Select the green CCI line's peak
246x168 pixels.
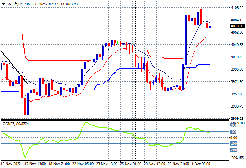pyautogui.click(x=86, y=123)
